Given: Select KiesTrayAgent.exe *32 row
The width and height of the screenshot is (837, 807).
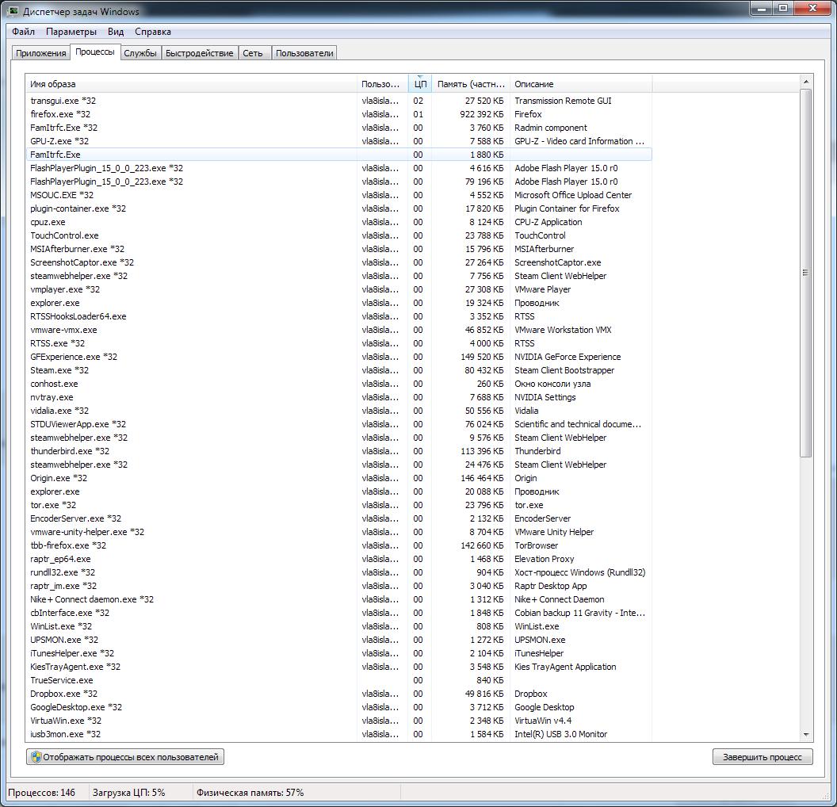Looking at the screenshot, I should point(339,667).
